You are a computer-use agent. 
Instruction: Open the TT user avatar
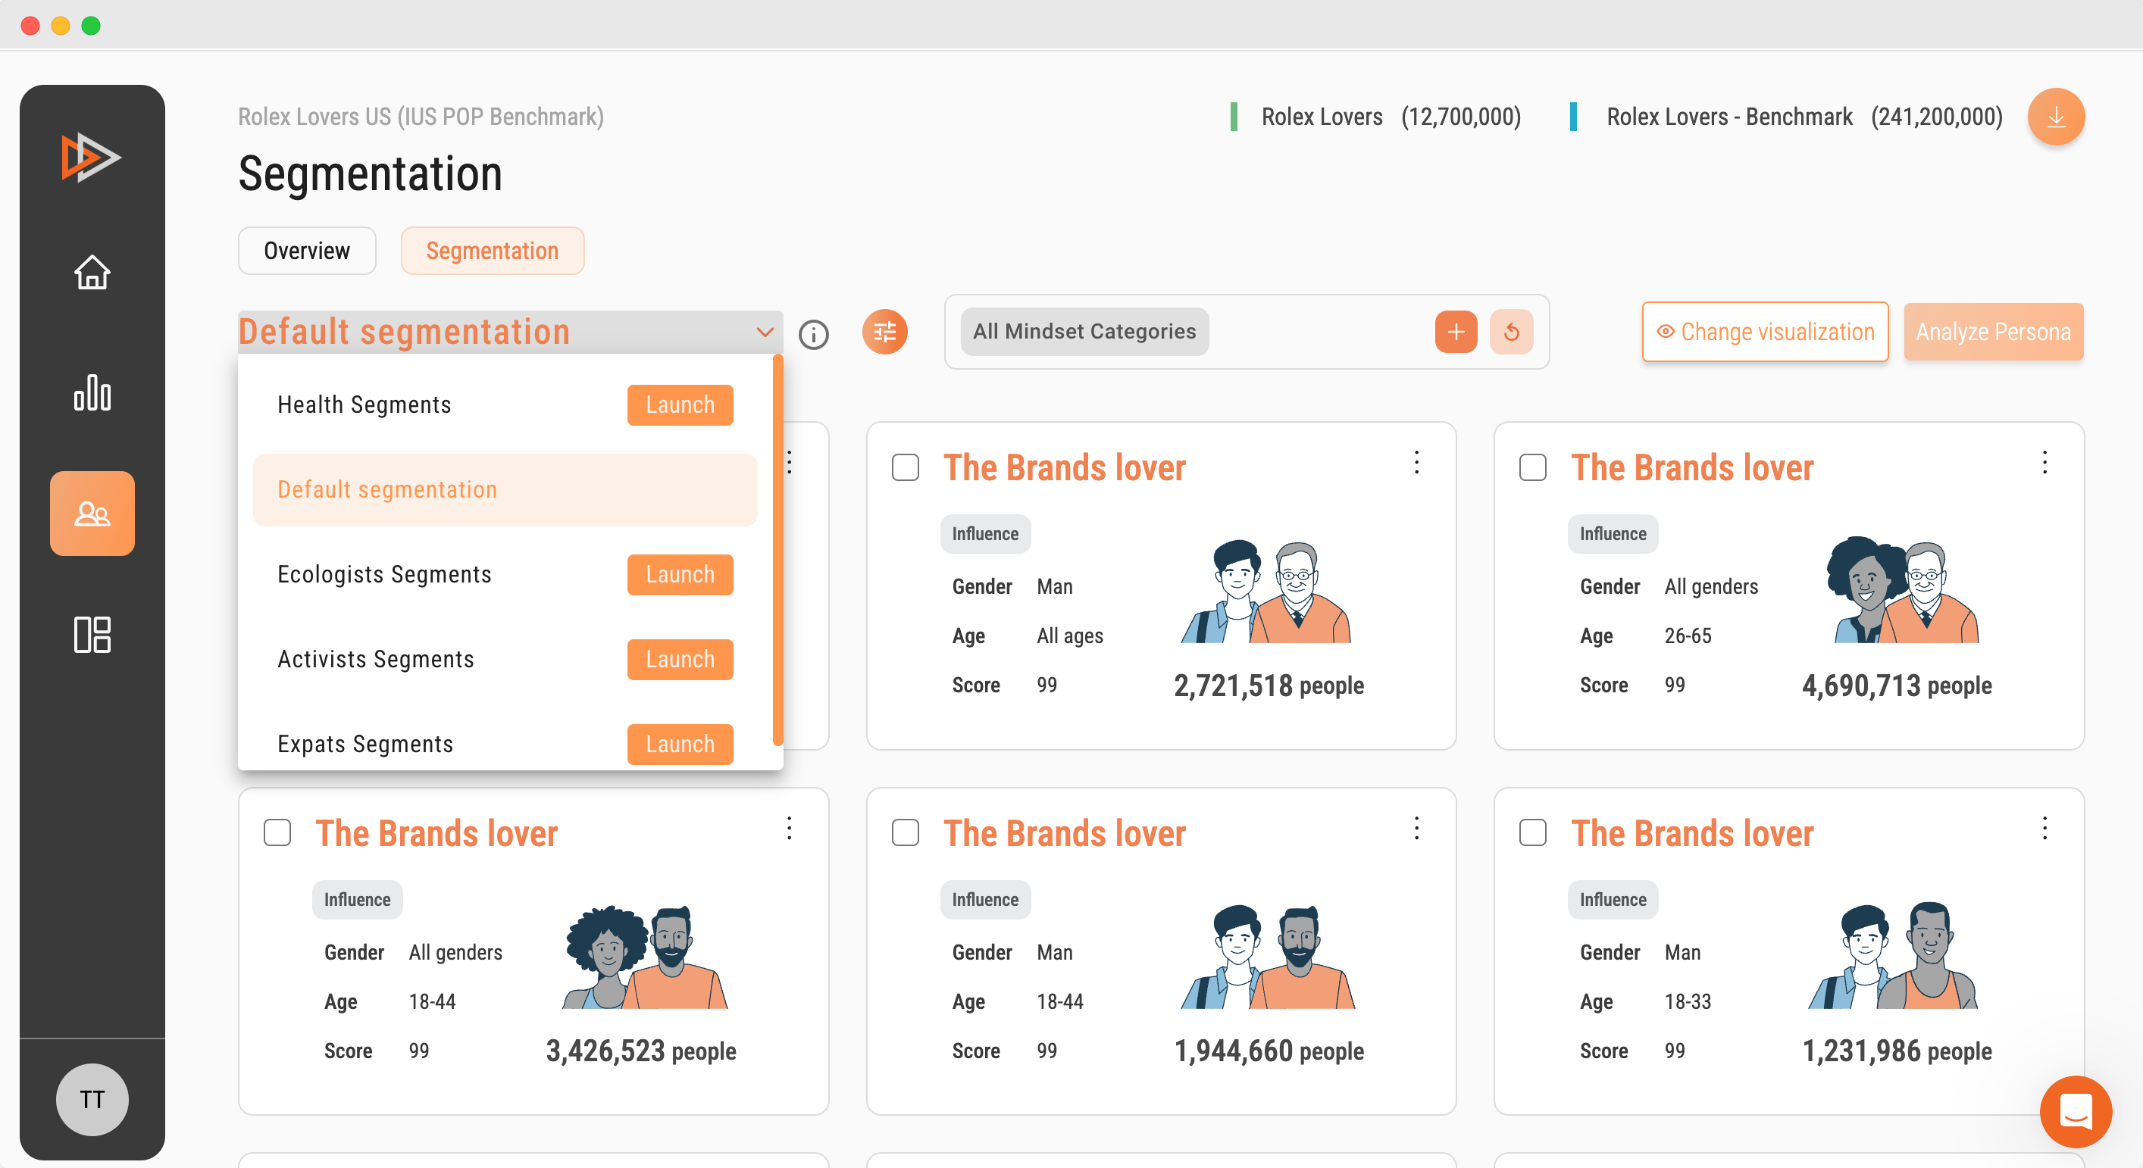pyautogui.click(x=92, y=1099)
